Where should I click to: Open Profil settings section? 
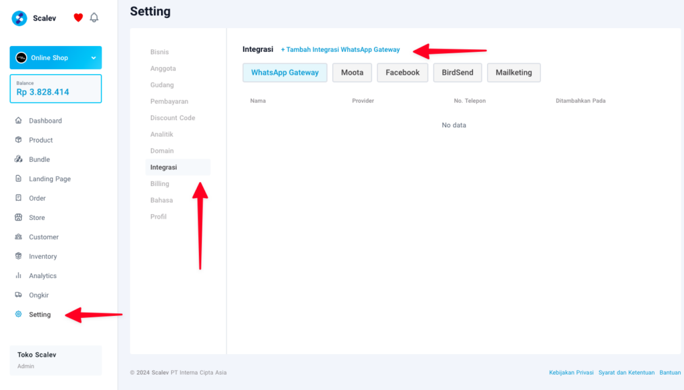tap(158, 217)
